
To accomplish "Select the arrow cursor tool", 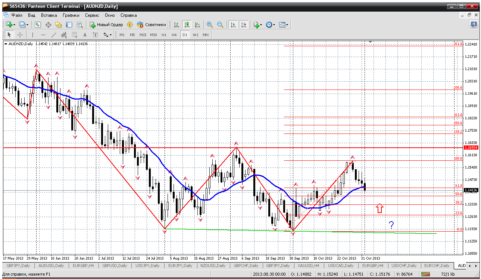I will pyautogui.click(x=9, y=35).
